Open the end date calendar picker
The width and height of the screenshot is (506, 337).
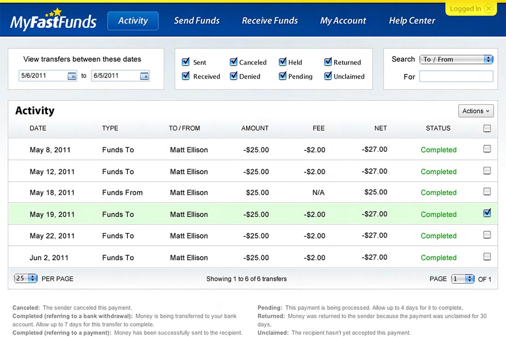[x=144, y=76]
